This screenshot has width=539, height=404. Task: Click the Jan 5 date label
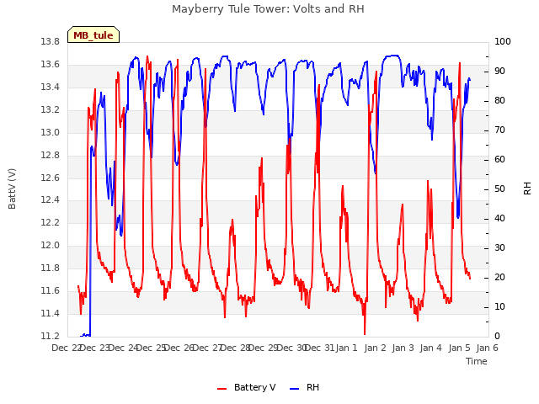tap(460, 348)
